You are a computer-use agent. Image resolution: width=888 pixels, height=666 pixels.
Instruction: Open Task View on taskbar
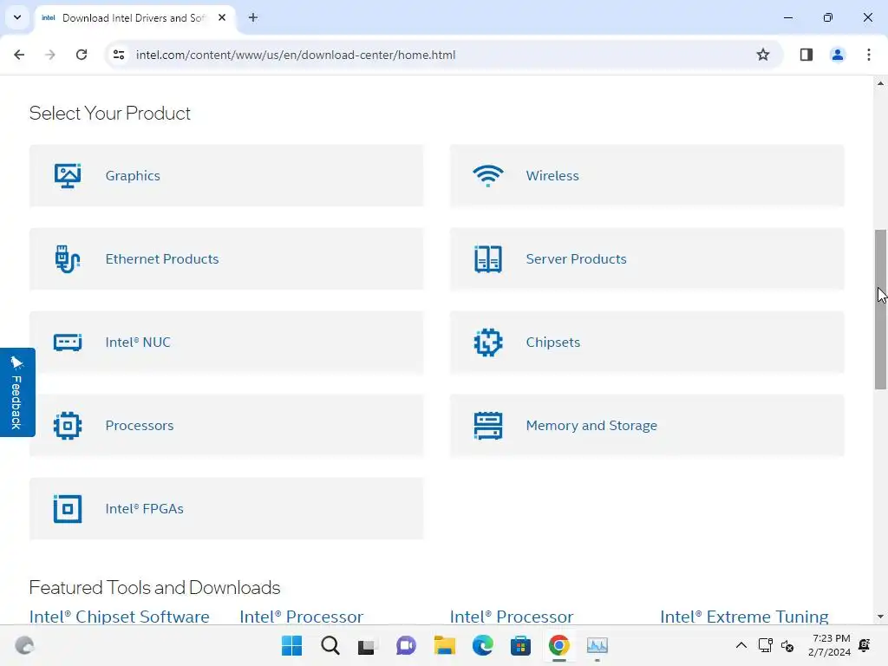click(x=367, y=645)
